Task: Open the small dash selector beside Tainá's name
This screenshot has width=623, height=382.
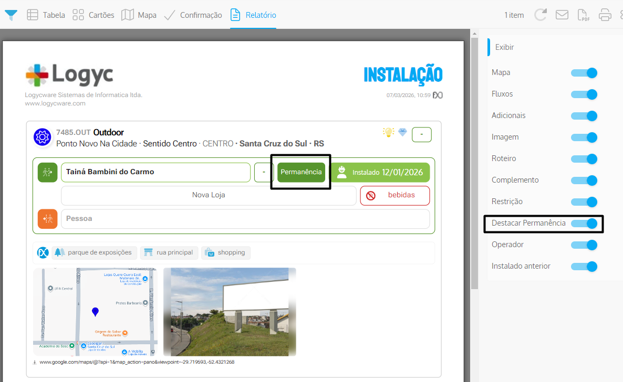Action: coord(264,172)
